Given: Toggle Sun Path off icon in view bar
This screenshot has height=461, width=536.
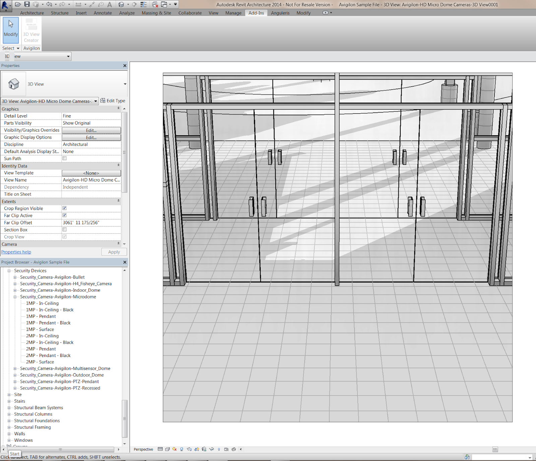Looking at the screenshot, I should [175, 449].
